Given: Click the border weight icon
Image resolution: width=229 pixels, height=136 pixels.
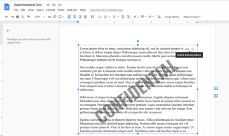Looking at the screenshot, I should coord(142,17).
